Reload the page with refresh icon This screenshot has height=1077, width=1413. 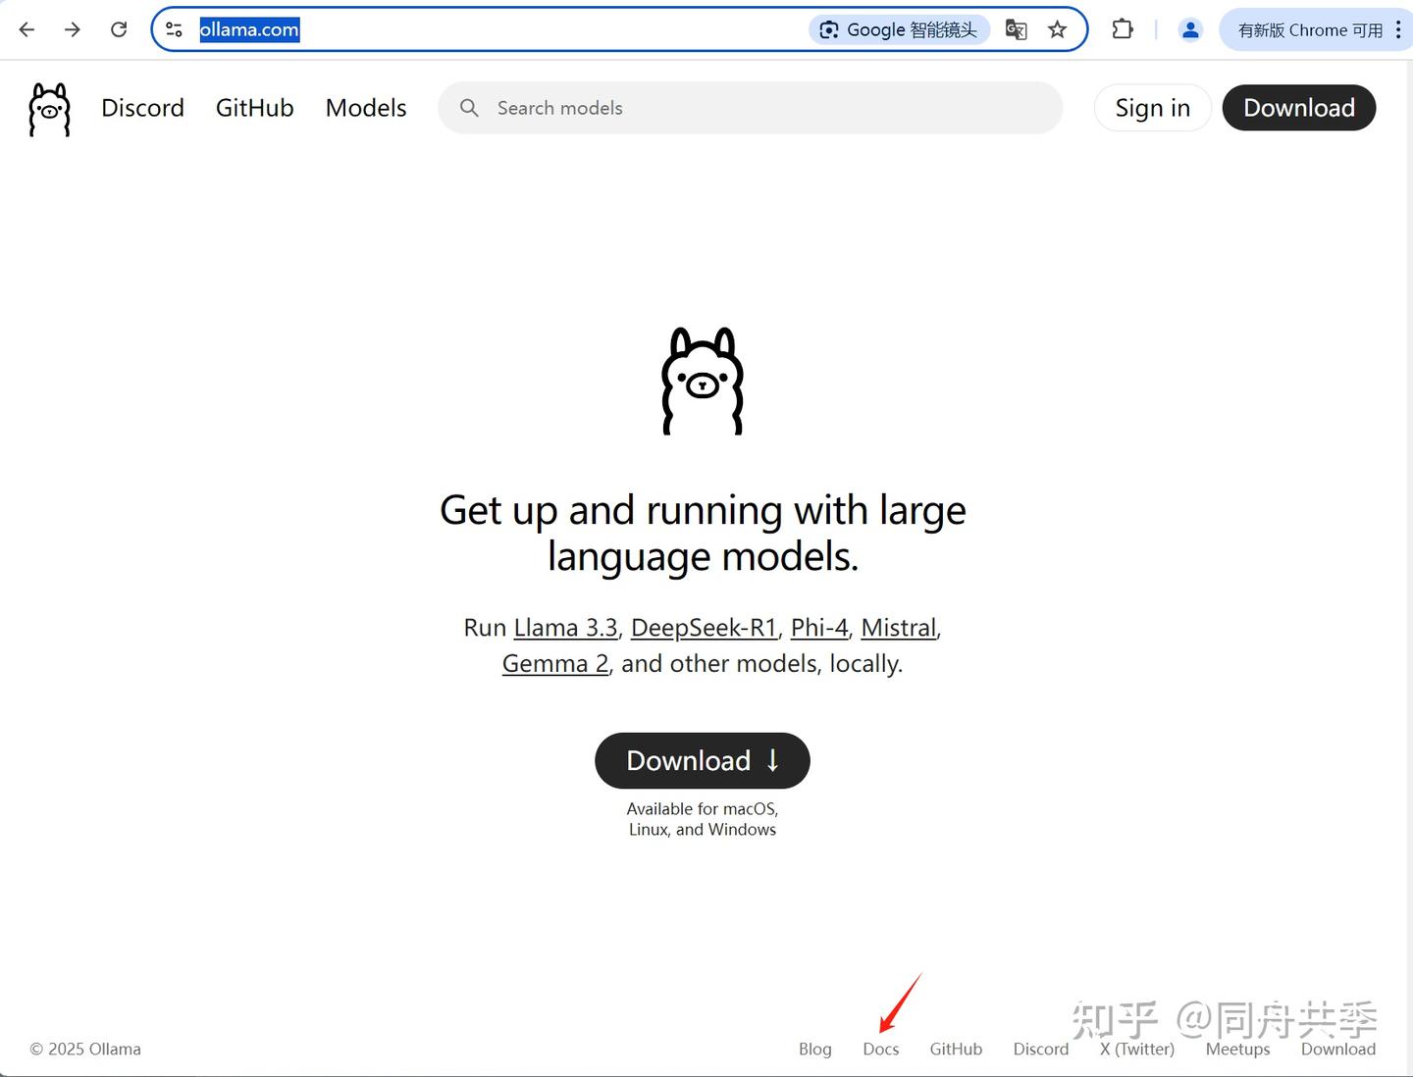click(119, 29)
